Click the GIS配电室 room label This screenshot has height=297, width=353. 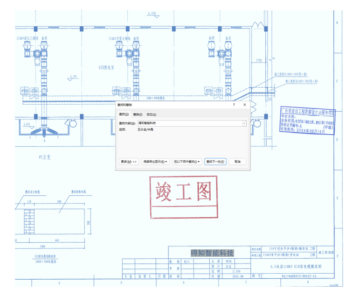coord(106,67)
